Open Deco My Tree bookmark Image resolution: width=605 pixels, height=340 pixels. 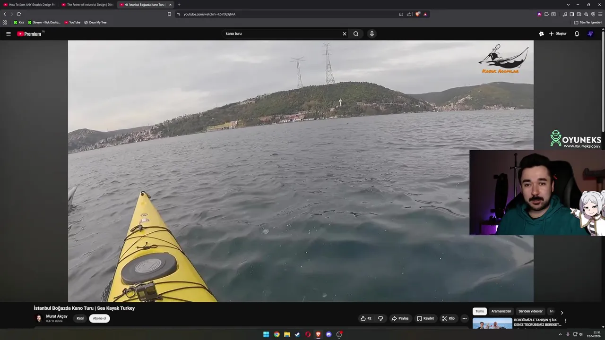[x=95, y=22]
